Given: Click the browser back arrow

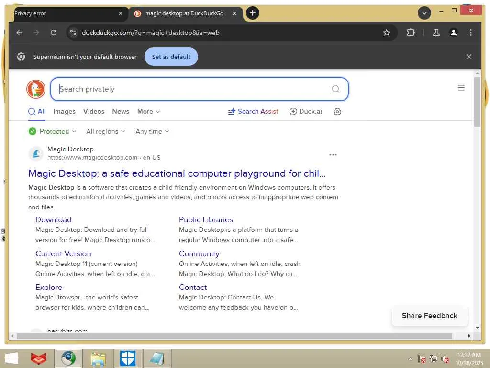Looking at the screenshot, I should (19, 33).
